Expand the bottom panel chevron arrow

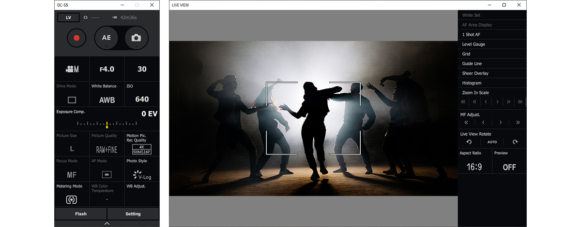pyautogui.click(x=107, y=224)
